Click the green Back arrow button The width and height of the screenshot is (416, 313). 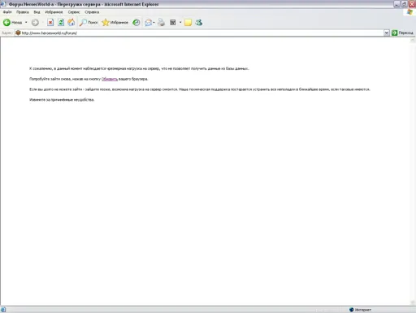point(12,23)
